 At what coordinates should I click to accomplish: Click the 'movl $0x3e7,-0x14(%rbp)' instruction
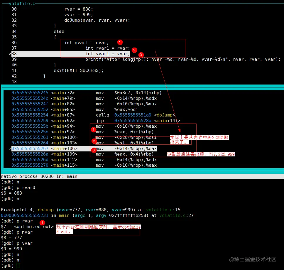tap(129, 93)
